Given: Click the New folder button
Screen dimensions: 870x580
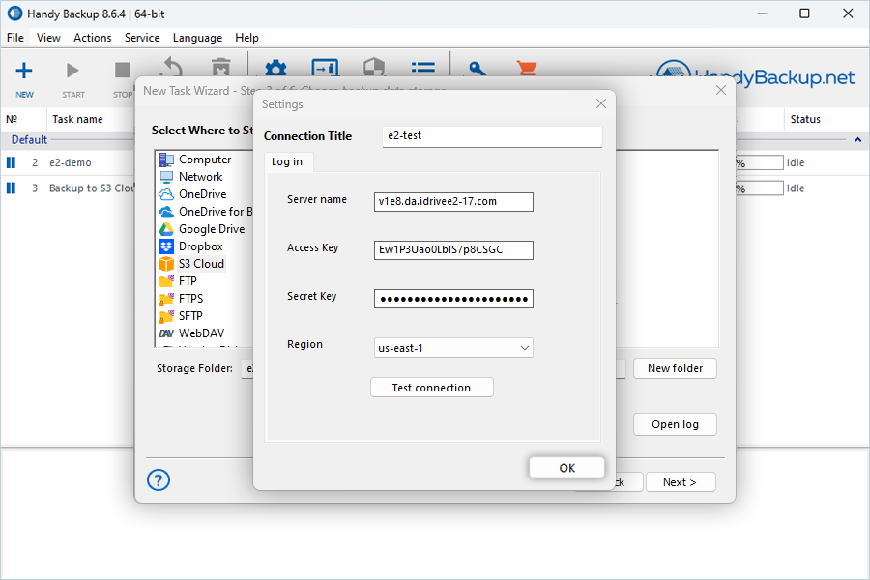Looking at the screenshot, I should 675,368.
